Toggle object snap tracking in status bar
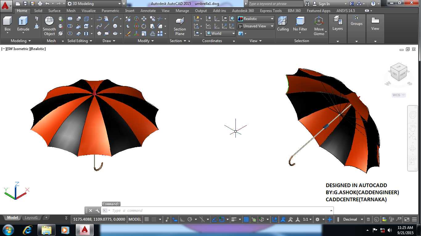This screenshot has width=421, height=236. tap(214, 219)
